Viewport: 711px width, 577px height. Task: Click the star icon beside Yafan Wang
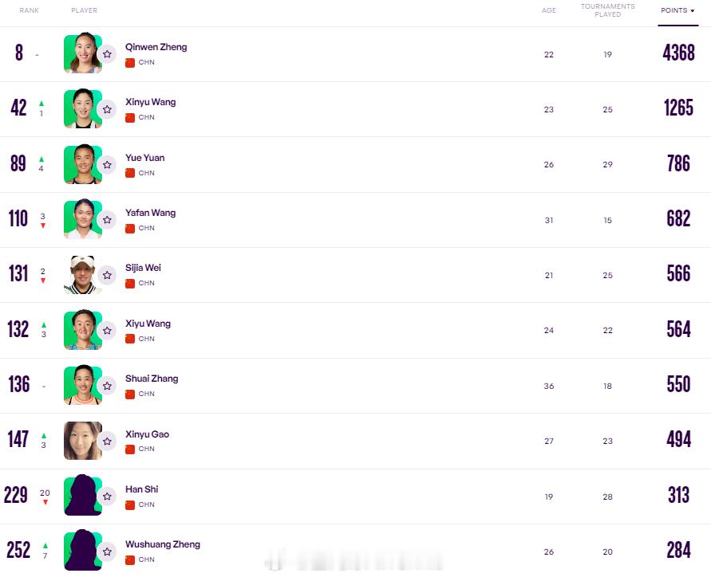[107, 220]
